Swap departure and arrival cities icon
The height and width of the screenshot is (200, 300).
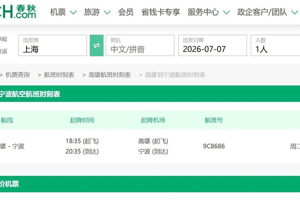click(x=96, y=45)
